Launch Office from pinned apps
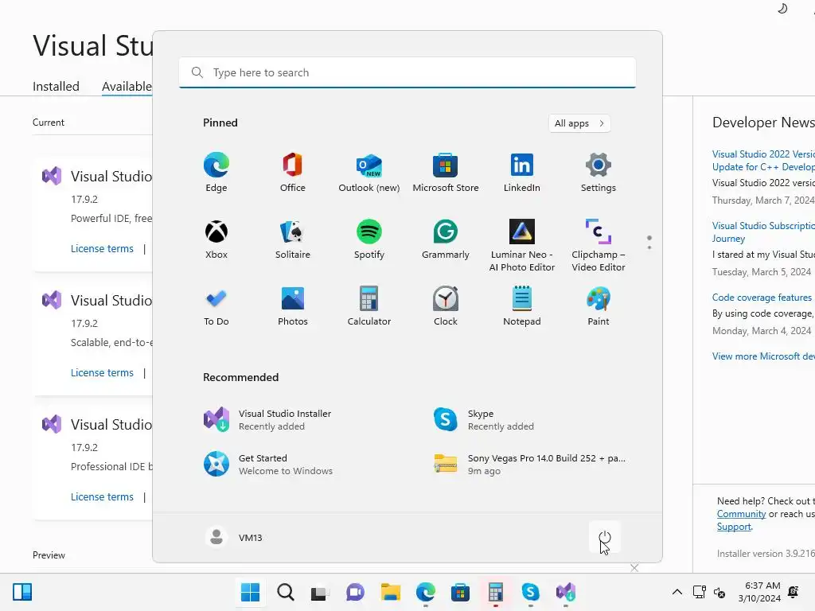815x611 pixels. pos(293,172)
